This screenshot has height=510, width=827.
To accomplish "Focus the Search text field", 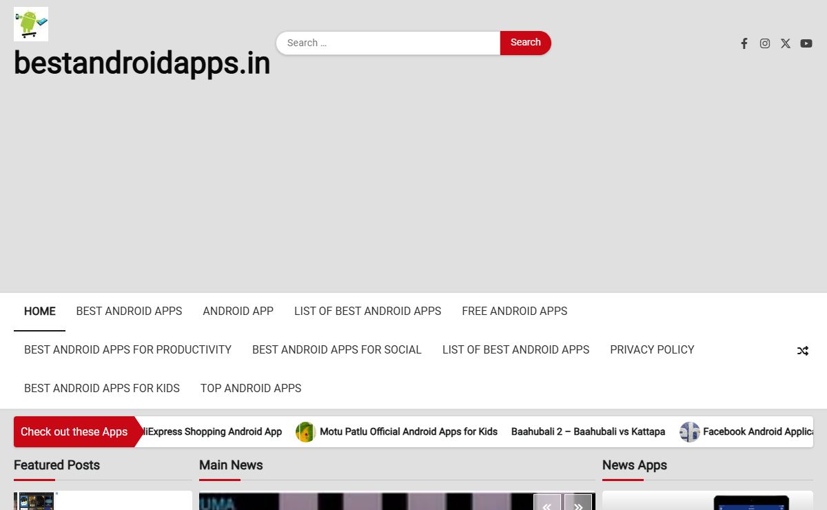I will pyautogui.click(x=389, y=43).
